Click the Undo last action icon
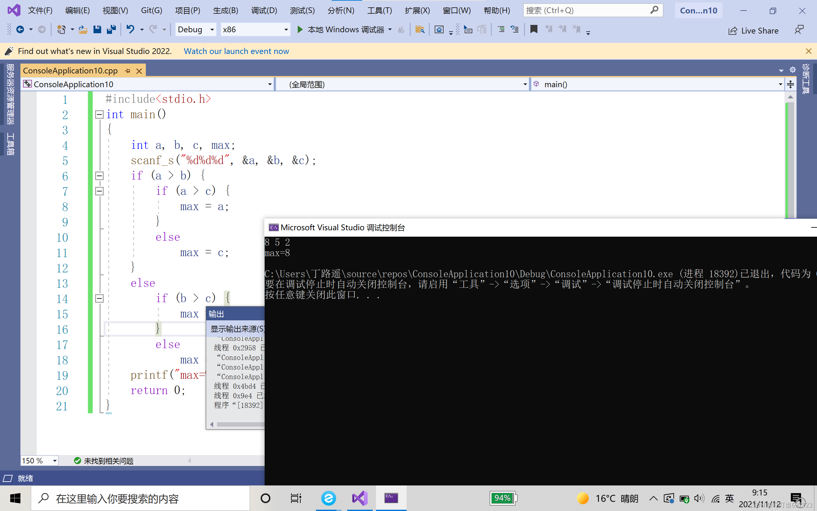This screenshot has width=817, height=511. (x=130, y=29)
